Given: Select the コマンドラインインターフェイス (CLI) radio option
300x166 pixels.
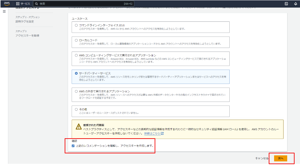Looking at the screenshot, I should tap(76, 25).
